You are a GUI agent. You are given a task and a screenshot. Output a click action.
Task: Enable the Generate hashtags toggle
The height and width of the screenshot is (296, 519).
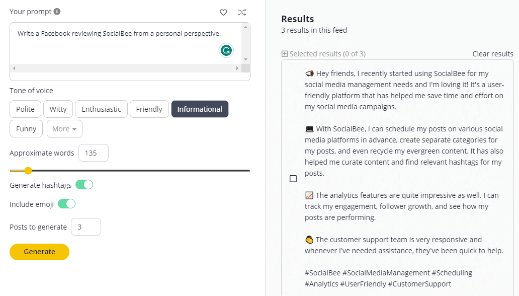(x=84, y=185)
